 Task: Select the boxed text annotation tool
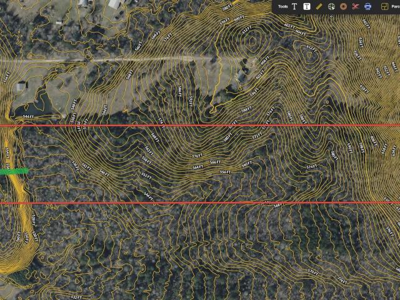click(x=307, y=6)
